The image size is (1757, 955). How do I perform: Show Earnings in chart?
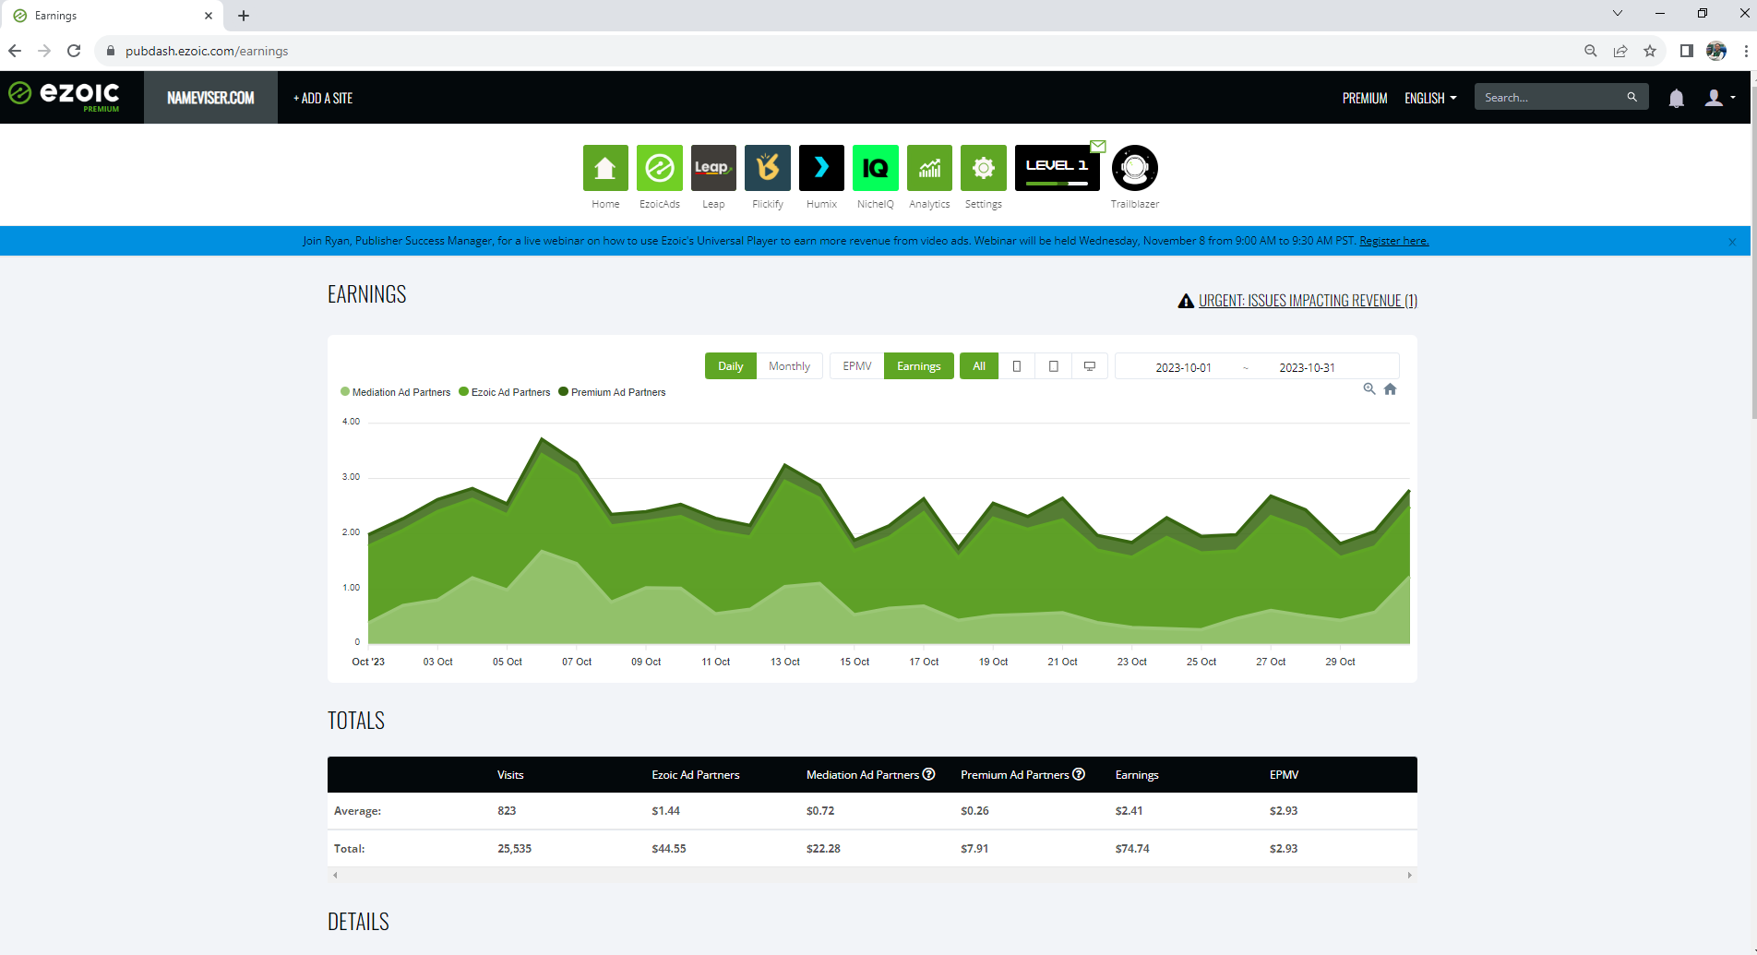[x=919, y=366]
